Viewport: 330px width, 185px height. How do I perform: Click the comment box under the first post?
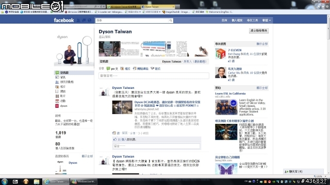156,146
